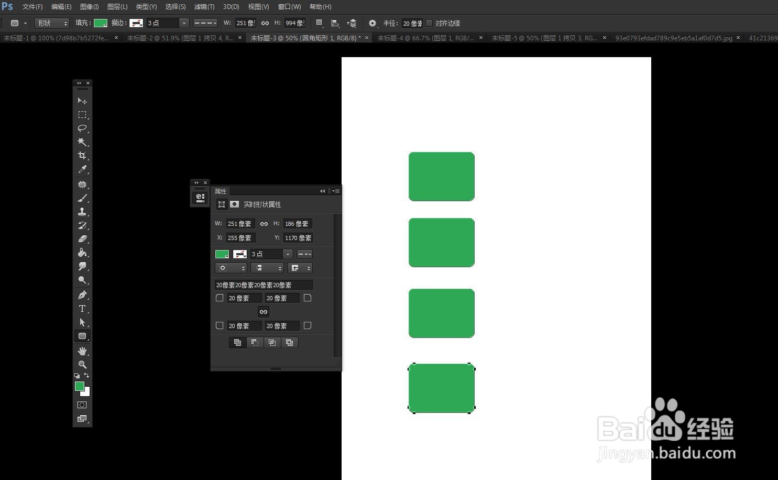
Task: Select the Zoom tool in the toolbox
Action: [82, 365]
